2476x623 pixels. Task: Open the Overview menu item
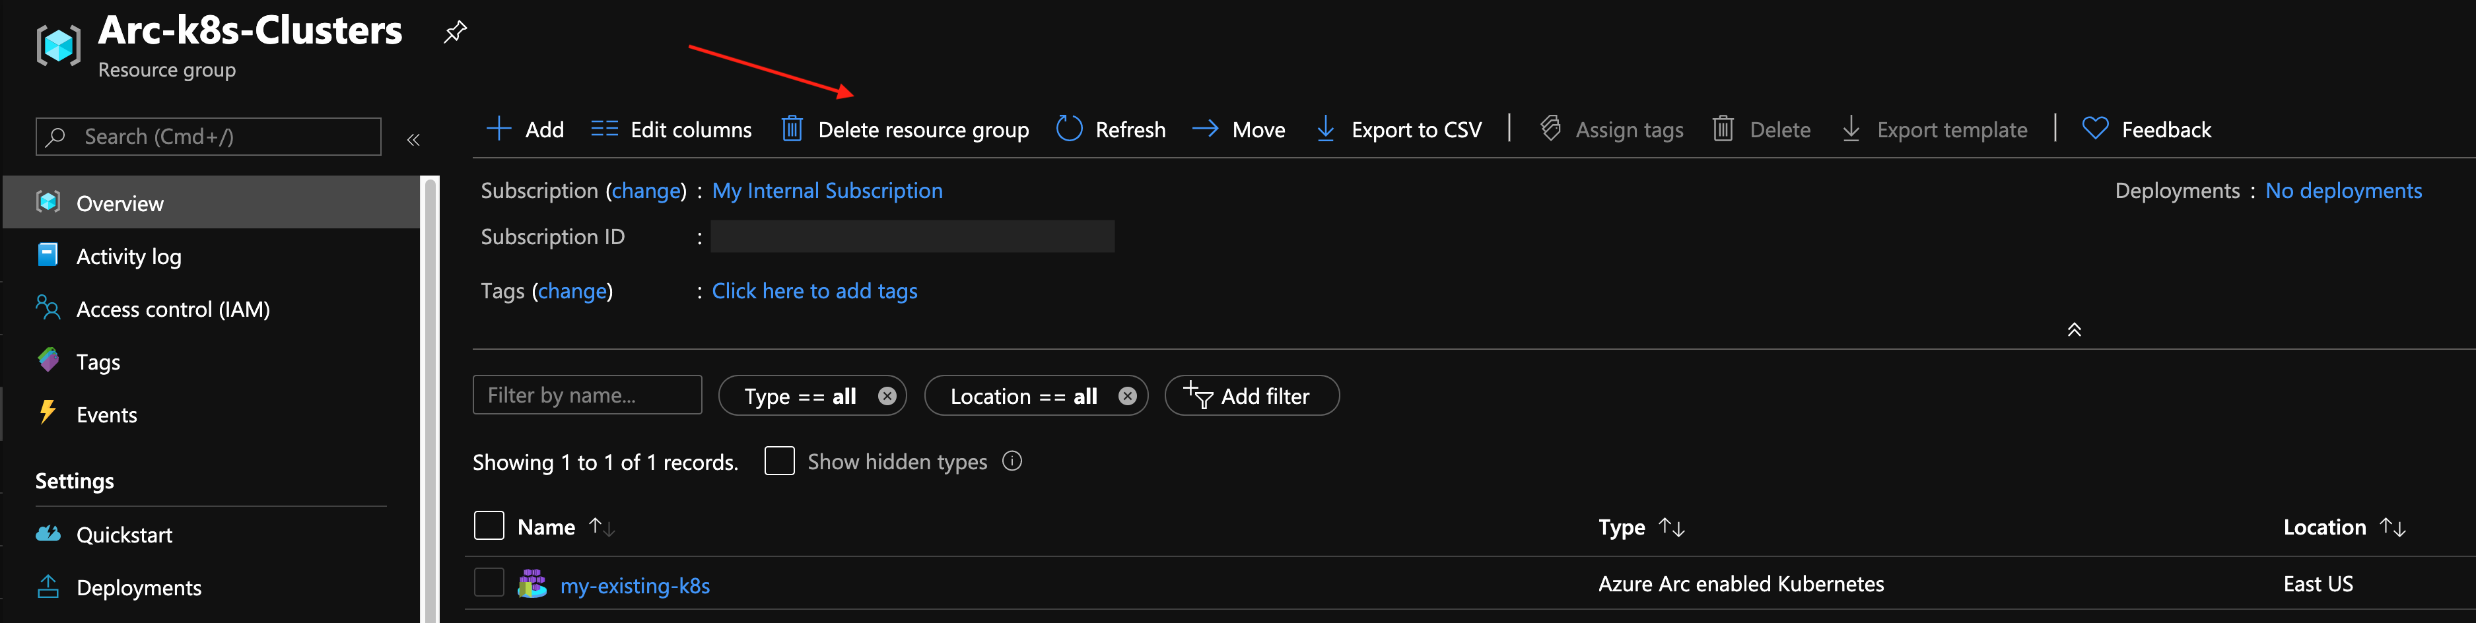pyautogui.click(x=211, y=203)
